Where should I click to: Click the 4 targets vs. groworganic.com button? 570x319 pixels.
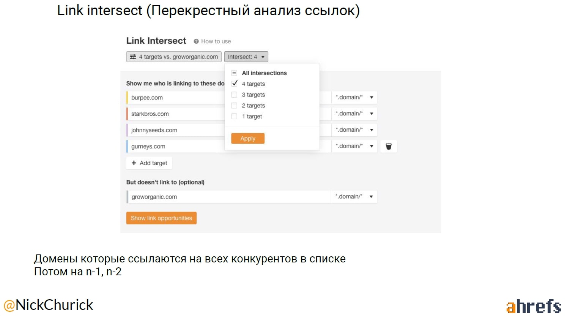click(174, 57)
